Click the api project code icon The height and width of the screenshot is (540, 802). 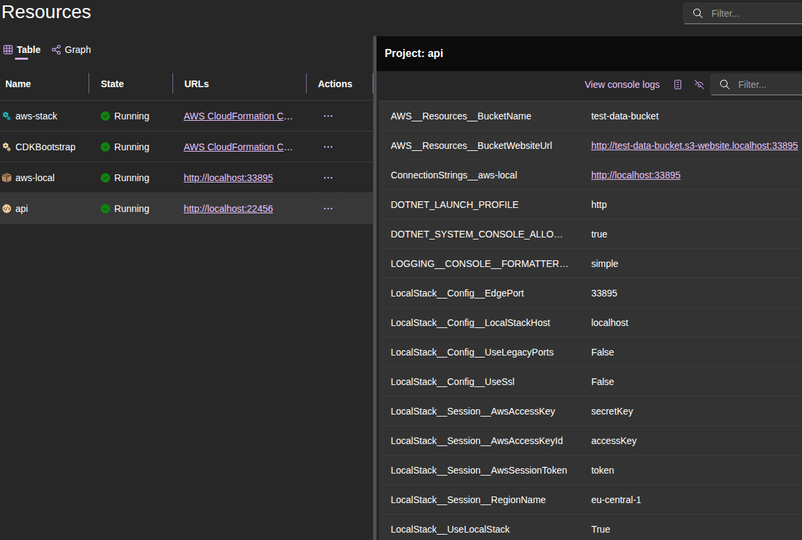7,208
